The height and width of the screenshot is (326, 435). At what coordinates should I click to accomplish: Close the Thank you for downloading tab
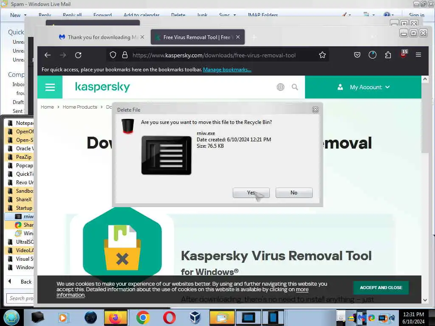[142, 37]
